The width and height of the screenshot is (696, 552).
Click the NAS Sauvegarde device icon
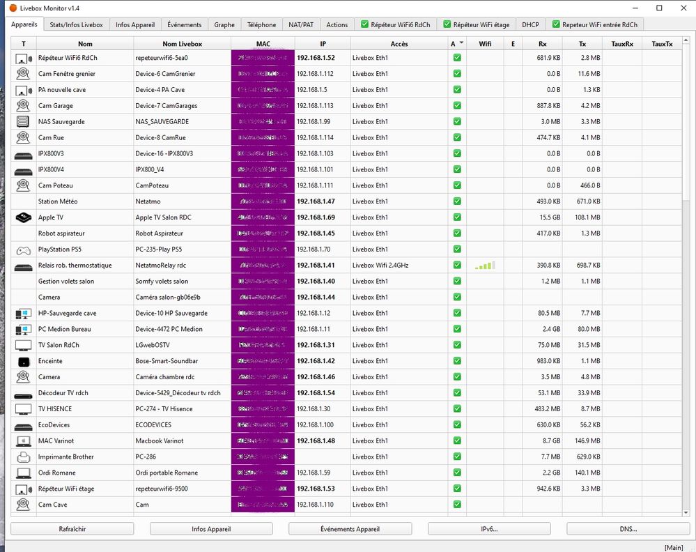coord(24,122)
